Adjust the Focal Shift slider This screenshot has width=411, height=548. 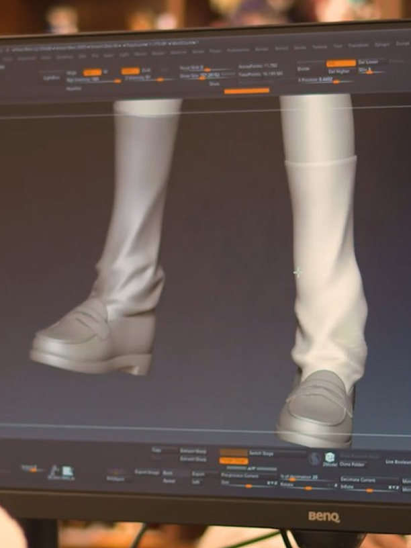(x=205, y=68)
